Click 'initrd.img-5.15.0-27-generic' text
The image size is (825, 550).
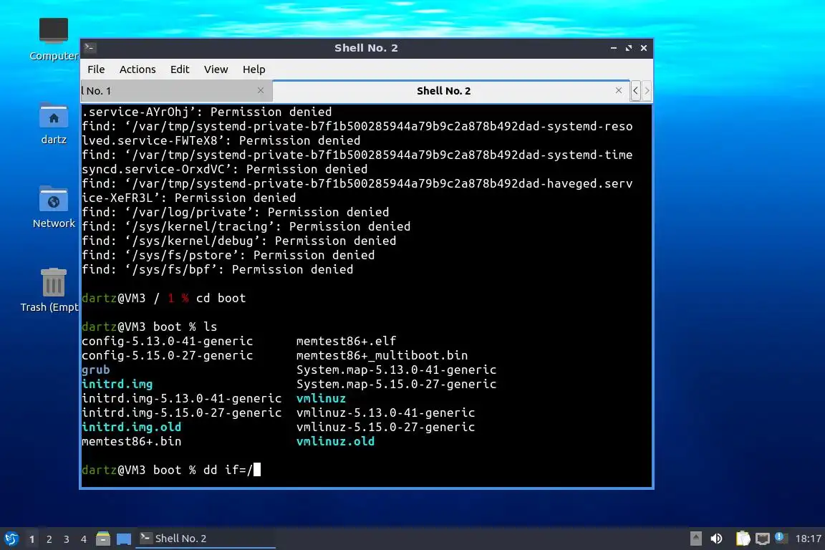[x=181, y=412]
